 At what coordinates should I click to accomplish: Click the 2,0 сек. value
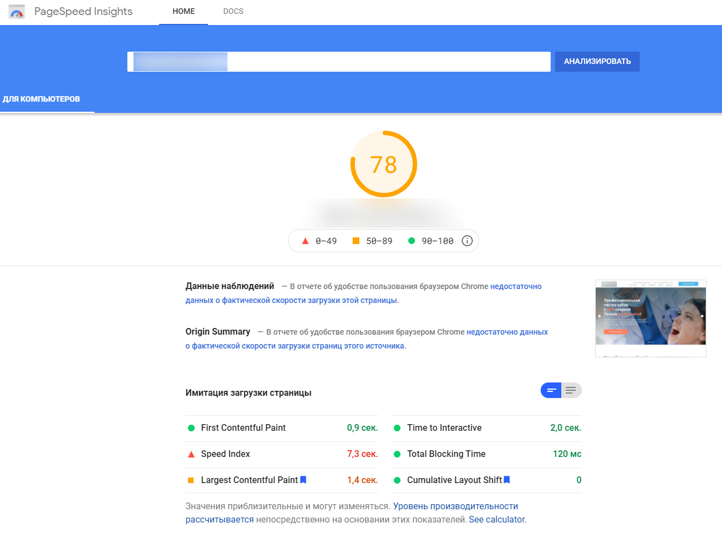(566, 428)
